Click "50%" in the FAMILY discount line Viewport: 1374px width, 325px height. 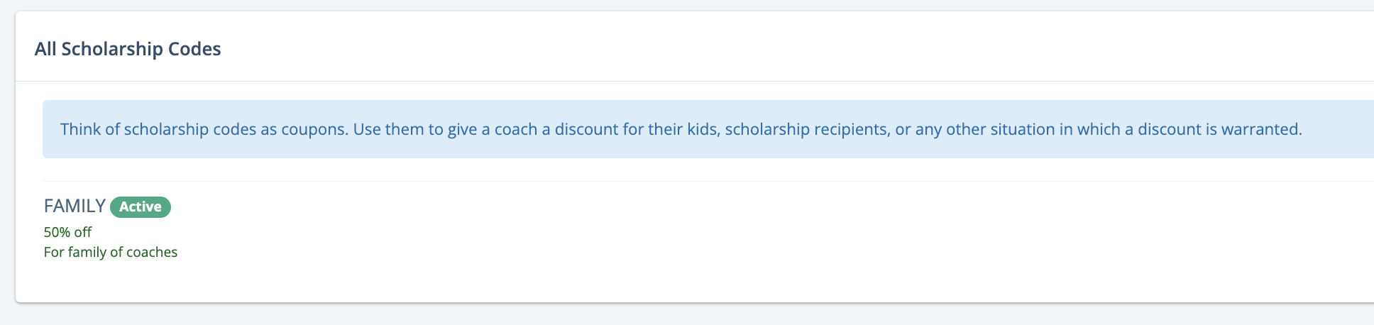pos(57,232)
